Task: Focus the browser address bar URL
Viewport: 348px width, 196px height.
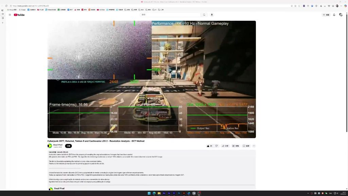Action: pos(31,6)
